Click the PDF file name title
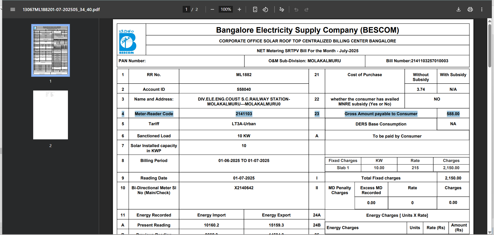 (61, 10)
